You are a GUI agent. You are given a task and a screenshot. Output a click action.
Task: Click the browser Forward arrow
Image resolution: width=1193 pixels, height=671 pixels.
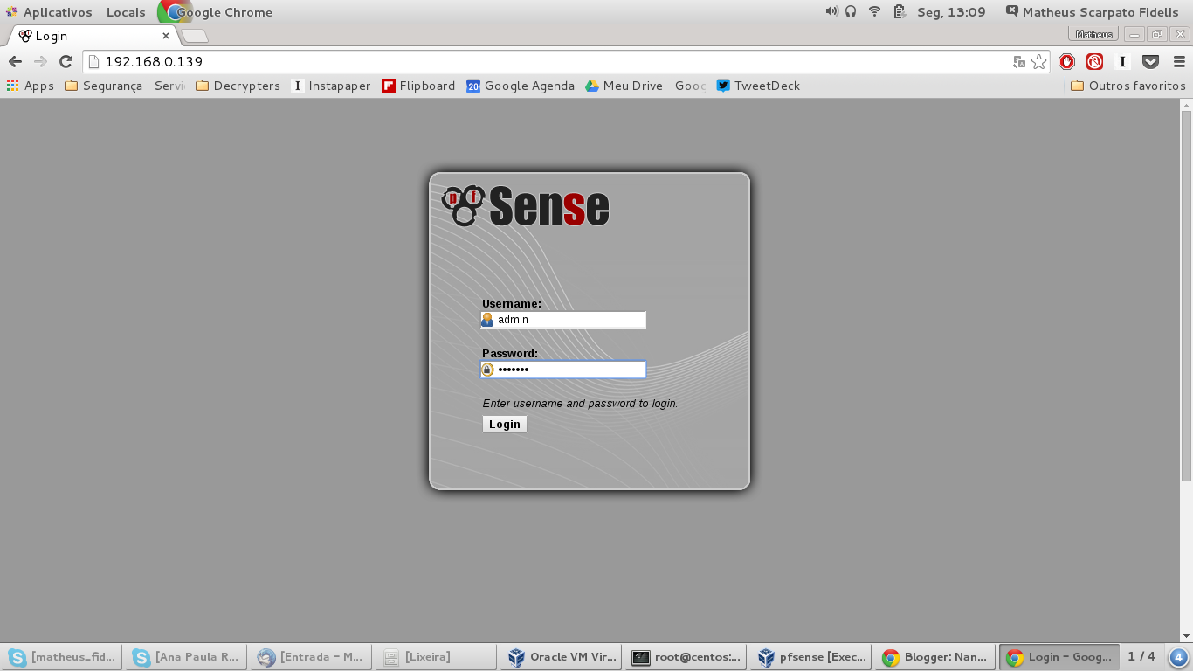tap(40, 61)
